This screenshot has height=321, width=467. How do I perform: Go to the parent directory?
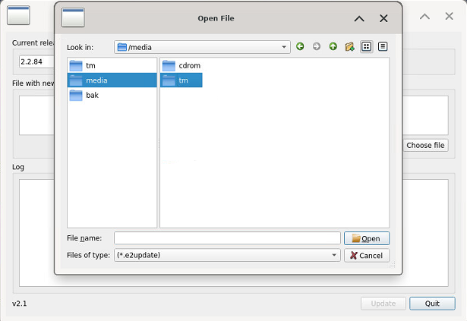click(333, 47)
